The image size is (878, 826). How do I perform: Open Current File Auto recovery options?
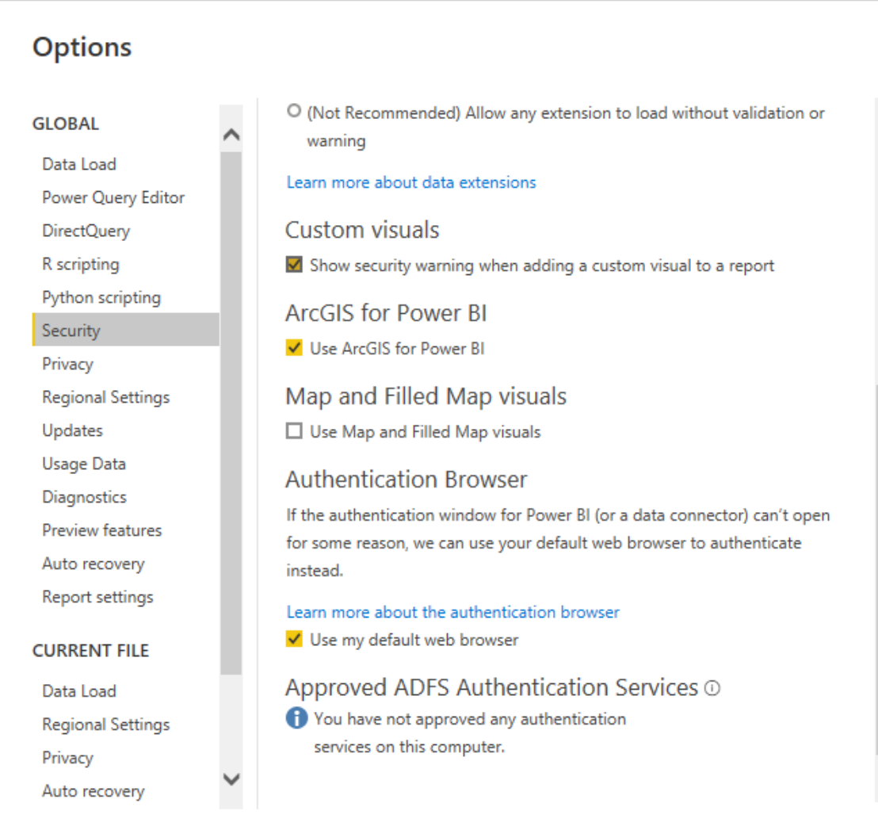(x=94, y=790)
